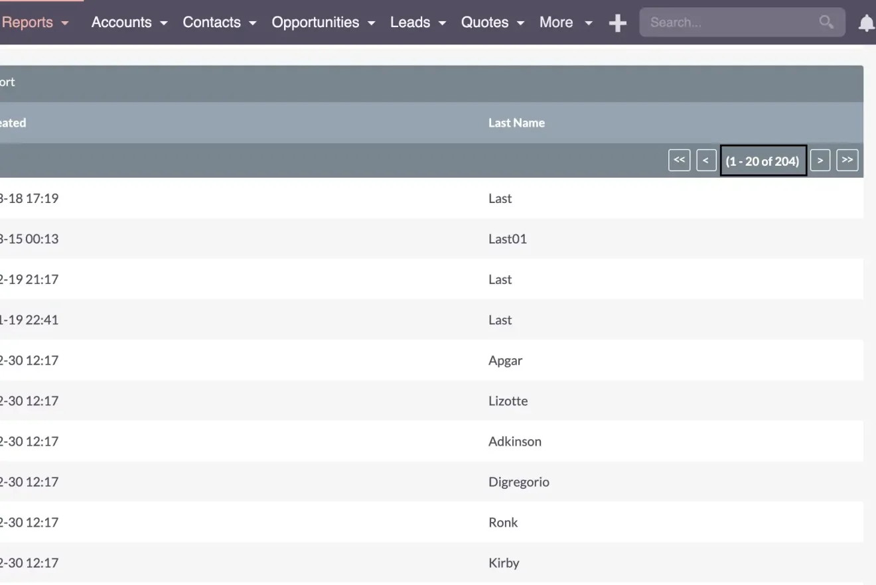Open the notifications bell
The height and width of the screenshot is (585, 876).
(x=866, y=23)
